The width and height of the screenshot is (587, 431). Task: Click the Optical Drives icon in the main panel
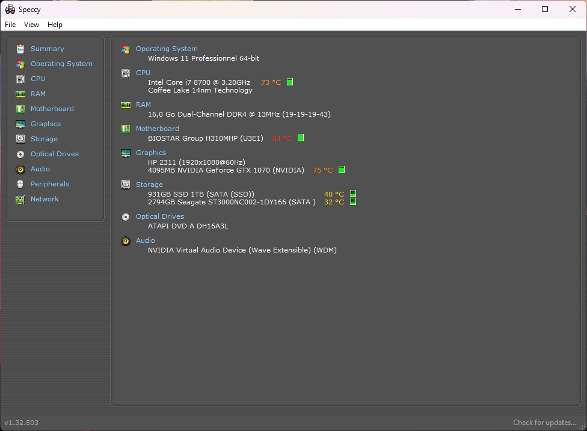[126, 216]
